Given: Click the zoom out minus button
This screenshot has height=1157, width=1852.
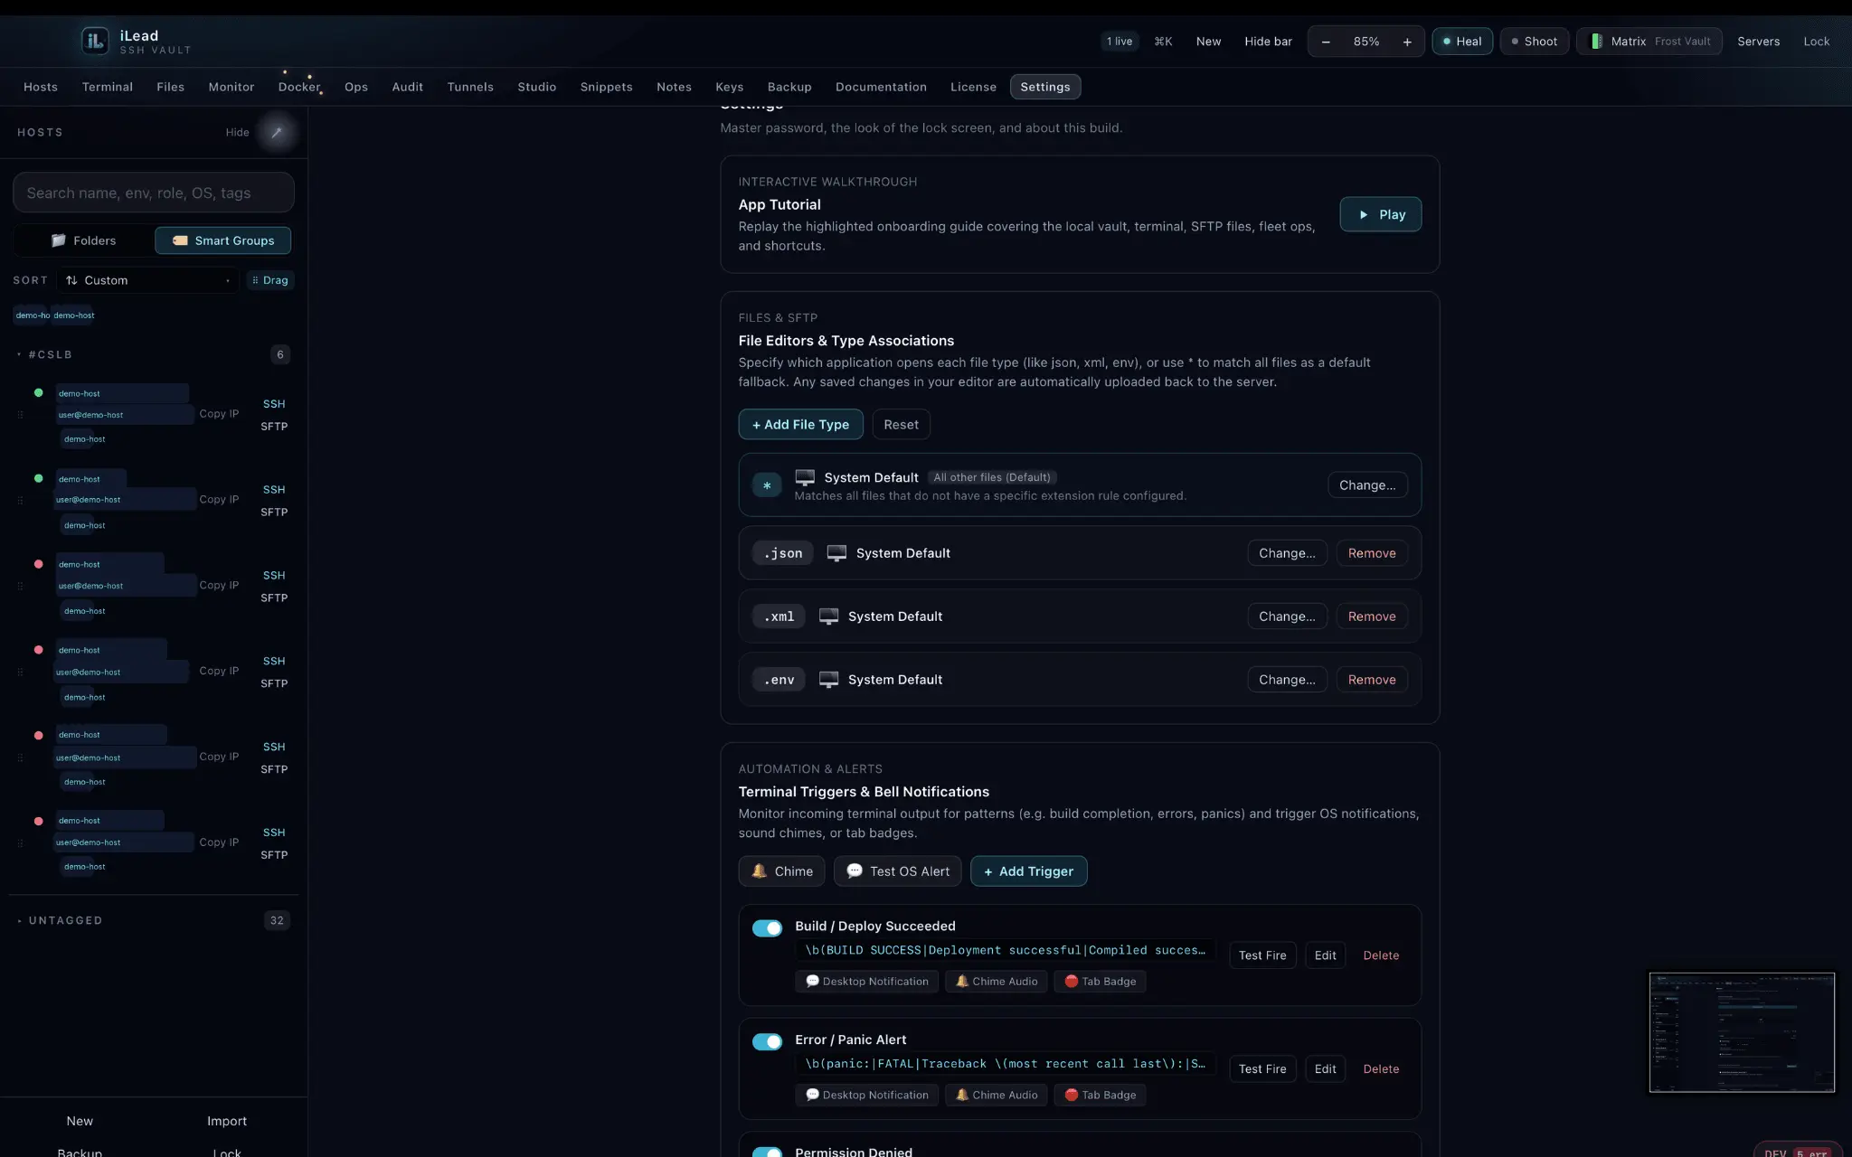Looking at the screenshot, I should 1326,42.
